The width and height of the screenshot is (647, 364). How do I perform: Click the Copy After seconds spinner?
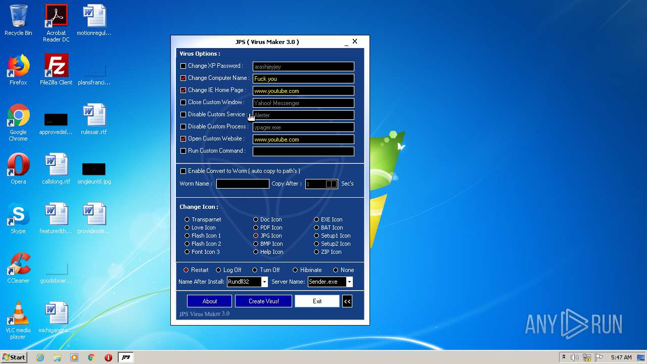[331, 184]
